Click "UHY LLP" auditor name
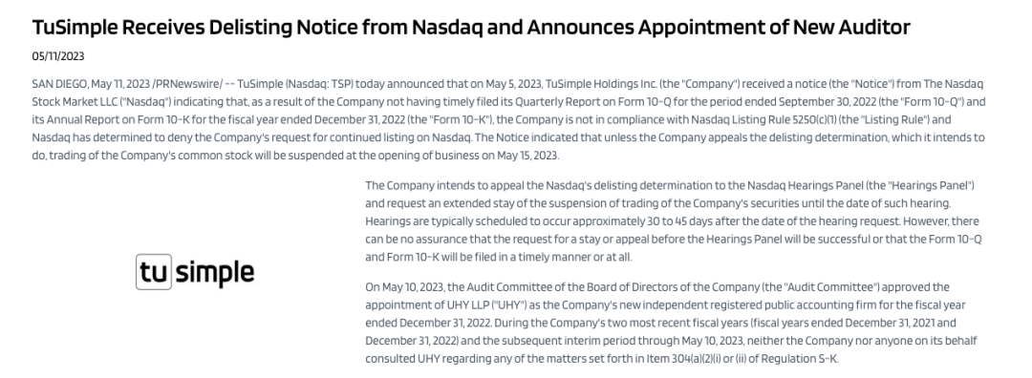Viewport: 1032px width, 378px height. point(468,305)
